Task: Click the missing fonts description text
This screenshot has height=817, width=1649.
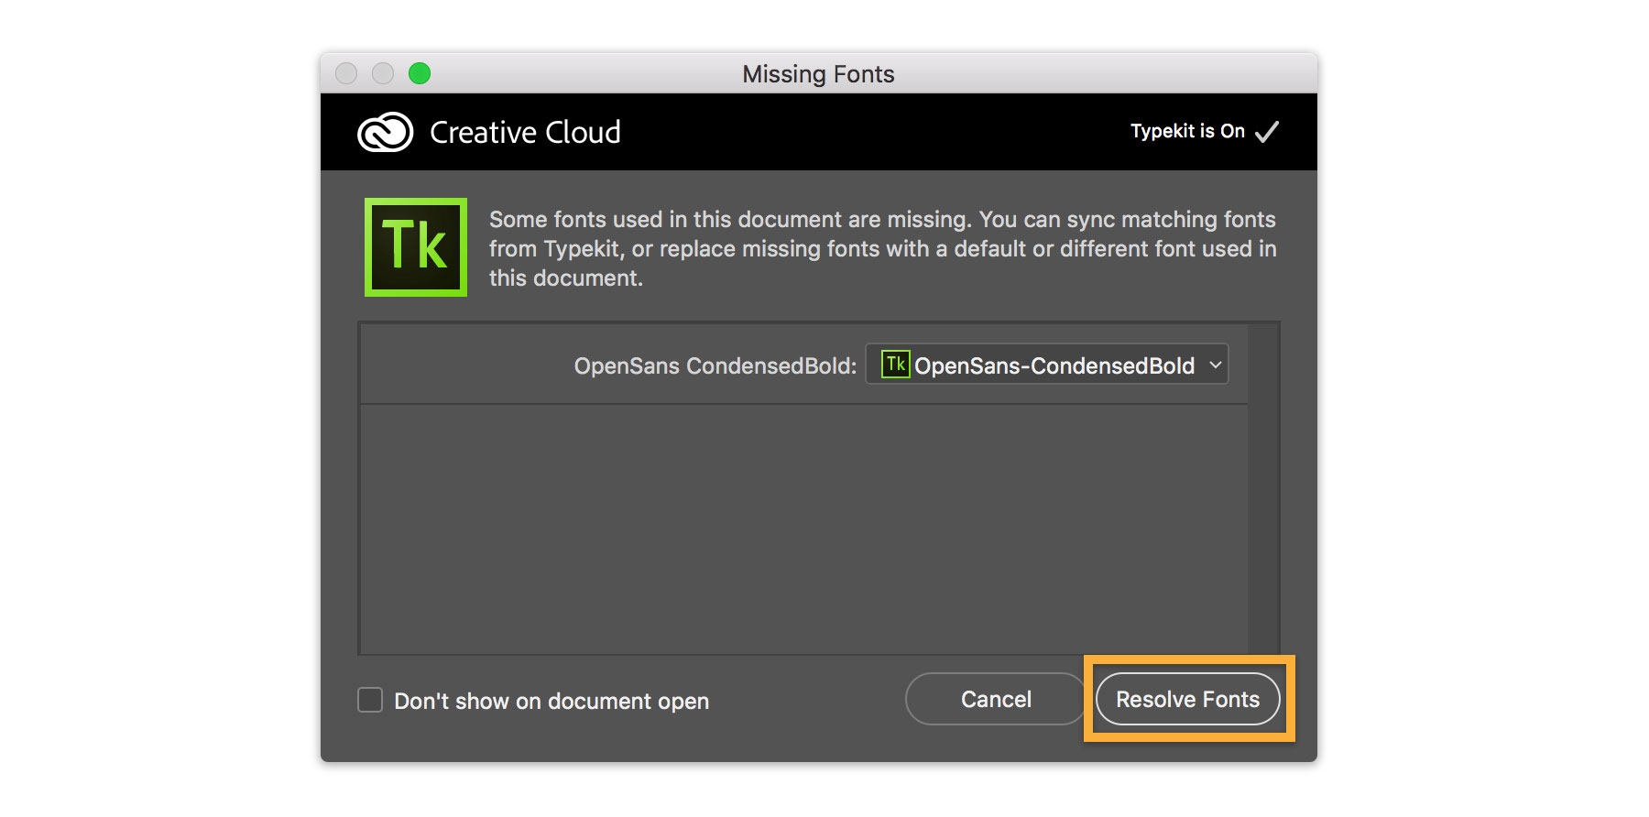Action: [881, 248]
